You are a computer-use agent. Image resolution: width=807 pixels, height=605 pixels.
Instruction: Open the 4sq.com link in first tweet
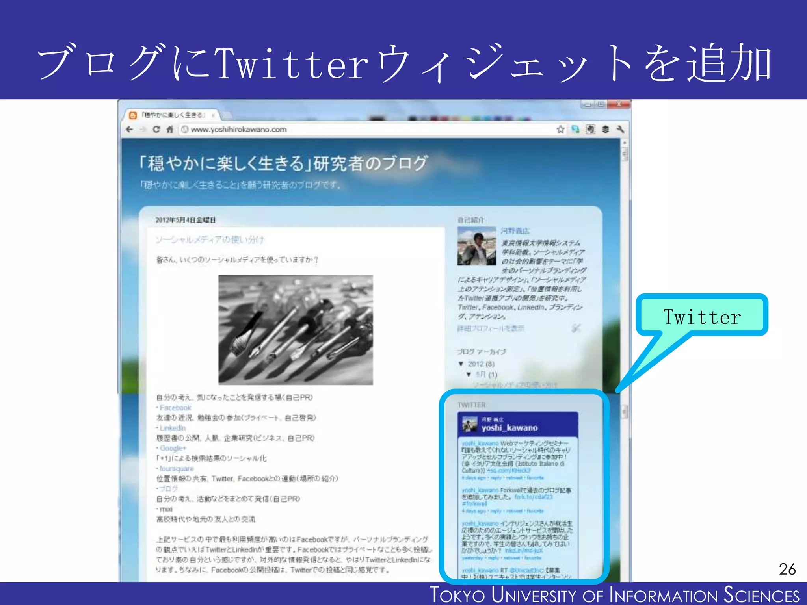(x=509, y=470)
